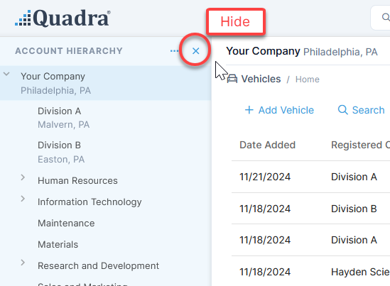Click the Quadra logo

(x=63, y=18)
